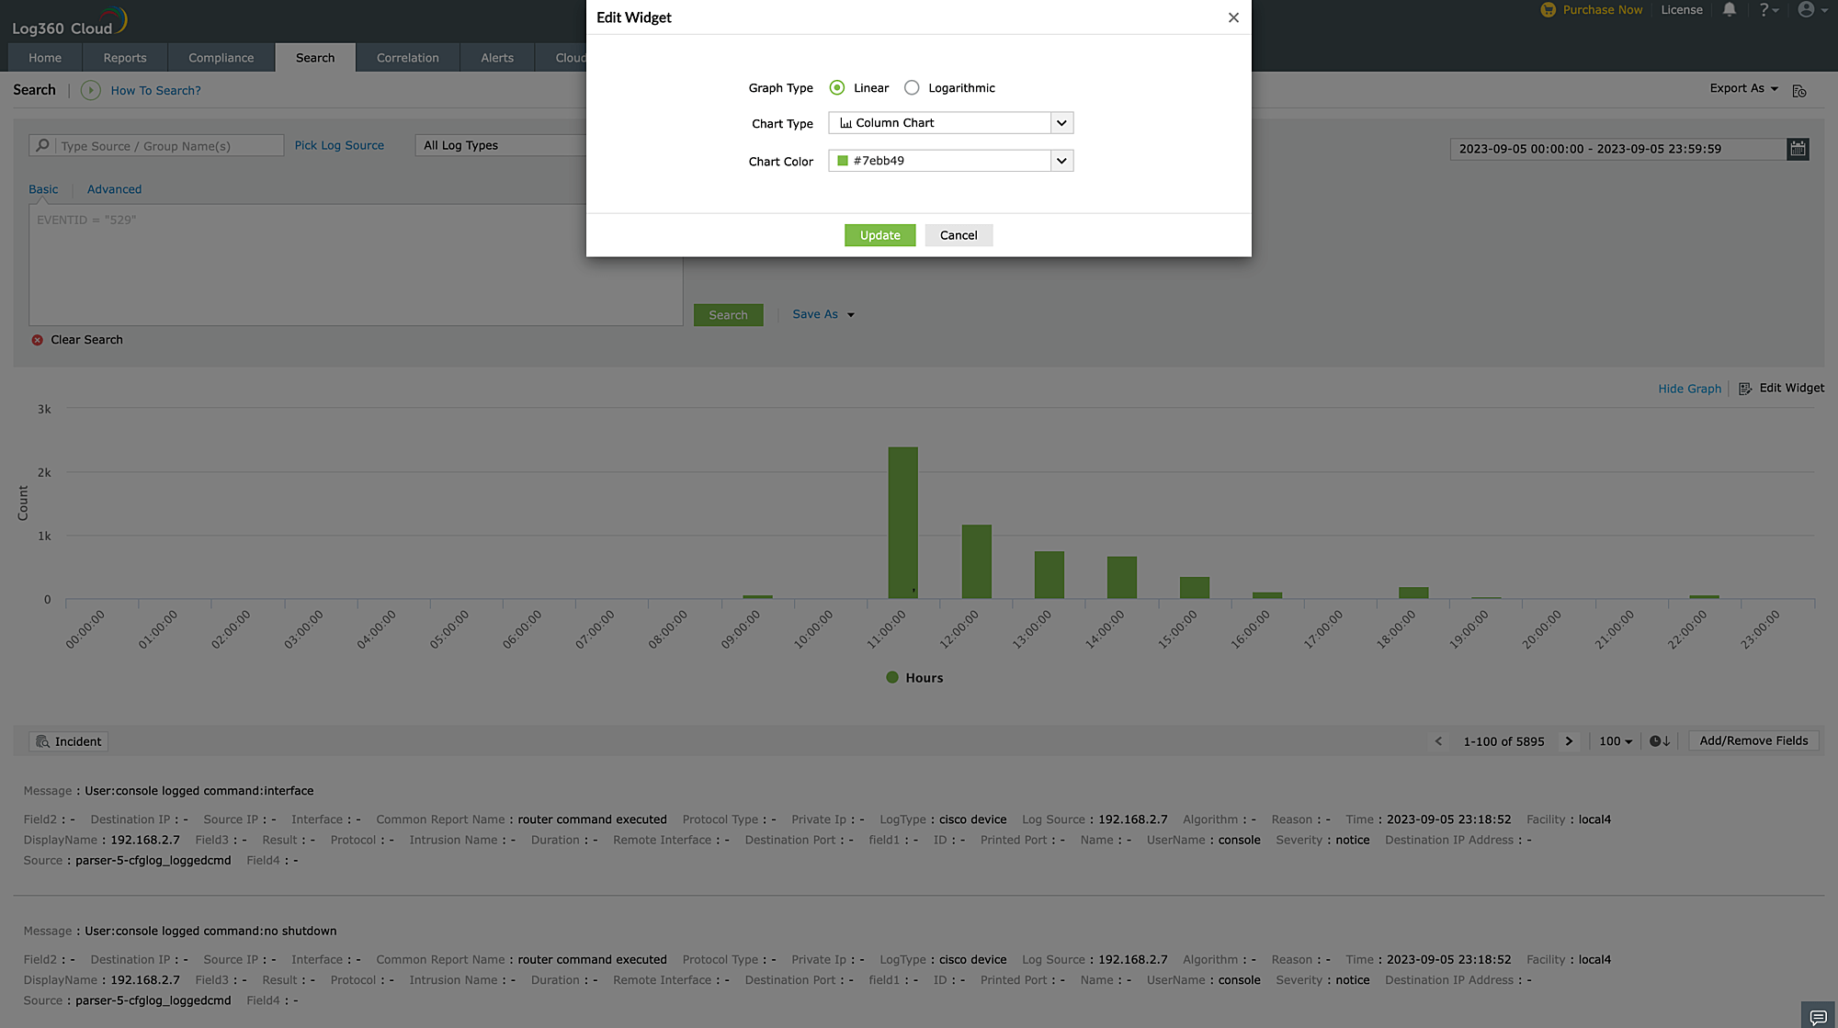Screen dimensions: 1838x1028
Task: Open the chat feedback icon at bottom right
Action: coord(1817,1016)
